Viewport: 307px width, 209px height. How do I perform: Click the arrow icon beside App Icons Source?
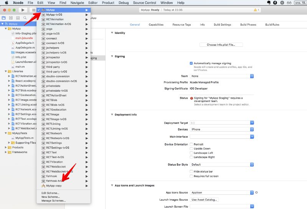(x=256, y=193)
